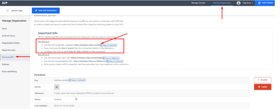Click the 'For LTI v1.1' heading
The width and height of the screenshot is (280, 109).
[44, 42]
